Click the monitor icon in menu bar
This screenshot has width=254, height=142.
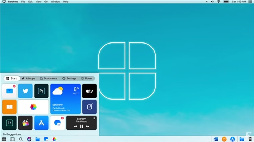(4, 2)
